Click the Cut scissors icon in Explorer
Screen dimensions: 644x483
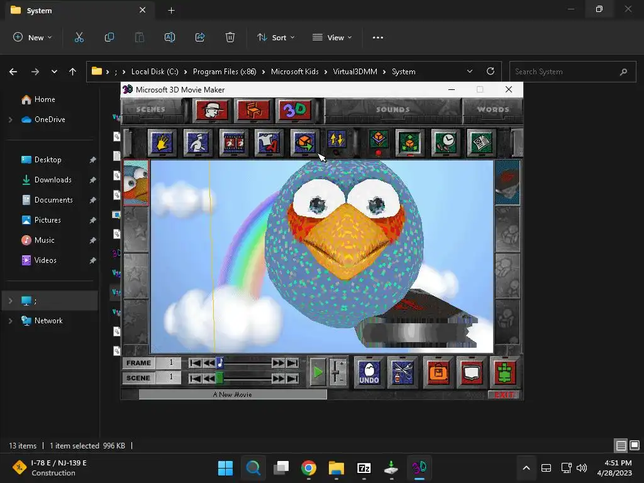point(79,37)
